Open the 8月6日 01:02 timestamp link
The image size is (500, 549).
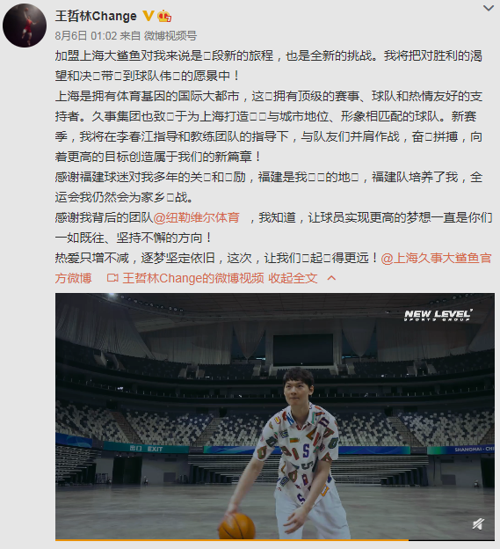(x=86, y=35)
